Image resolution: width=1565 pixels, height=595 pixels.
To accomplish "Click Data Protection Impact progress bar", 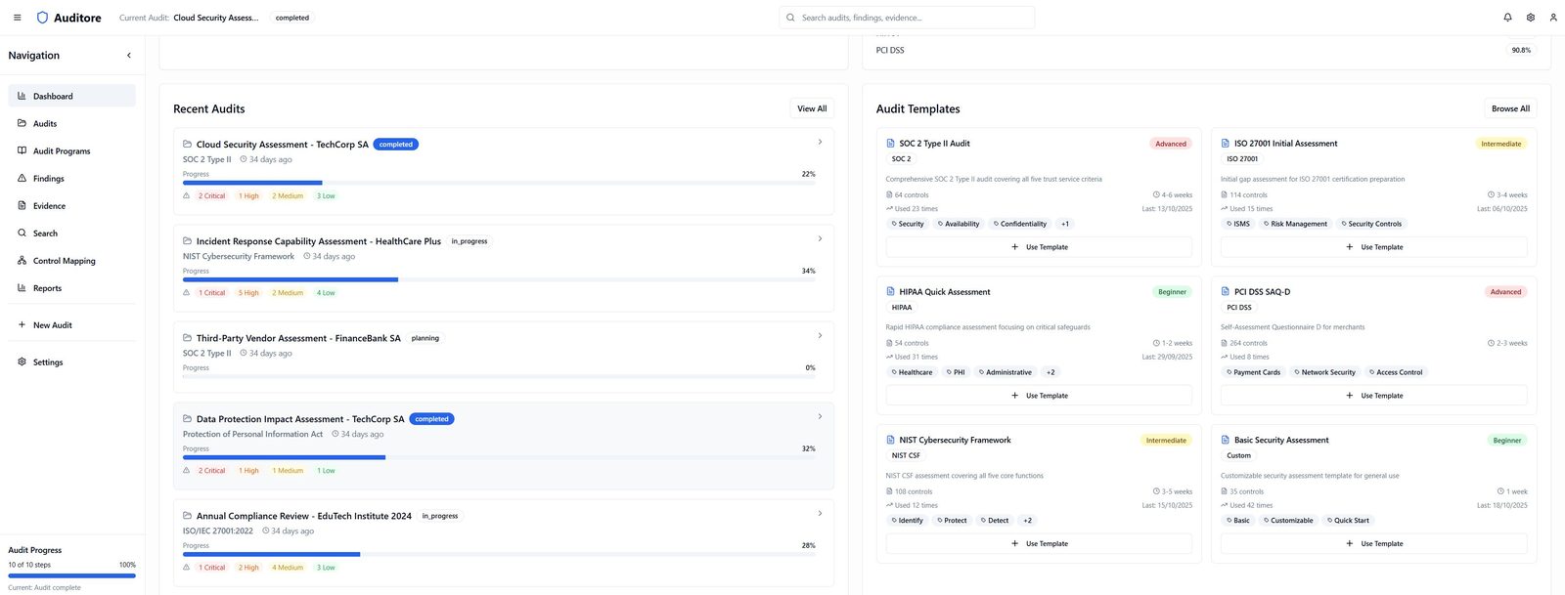I will pos(499,457).
